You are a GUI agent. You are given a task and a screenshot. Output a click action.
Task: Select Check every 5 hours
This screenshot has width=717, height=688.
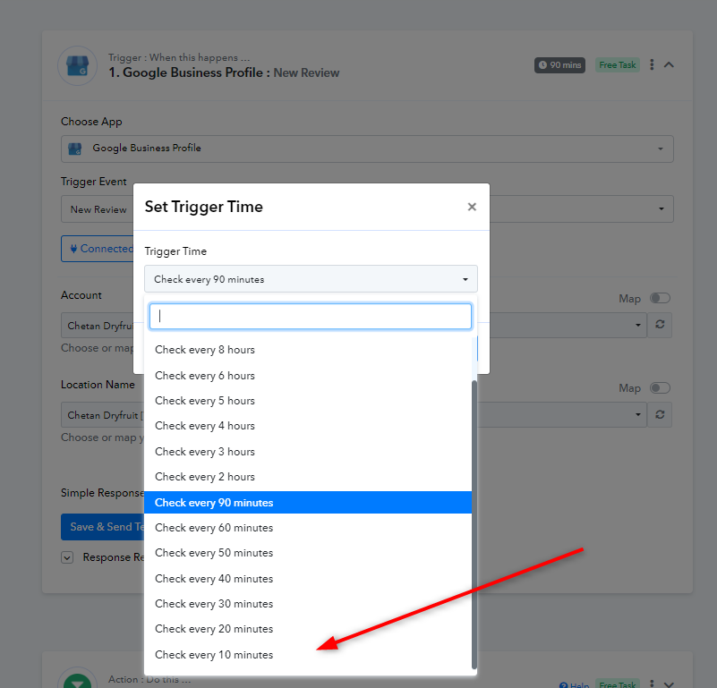tap(308, 401)
